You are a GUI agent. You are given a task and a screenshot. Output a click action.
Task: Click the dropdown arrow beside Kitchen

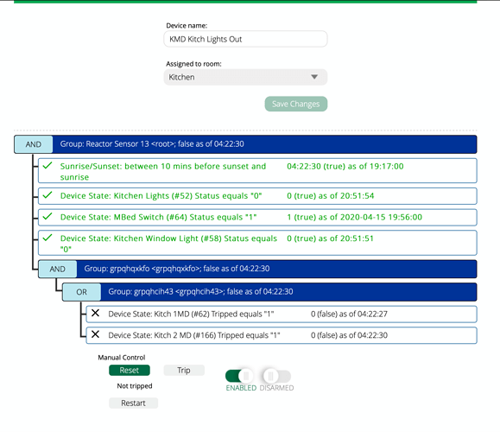pyautogui.click(x=314, y=77)
